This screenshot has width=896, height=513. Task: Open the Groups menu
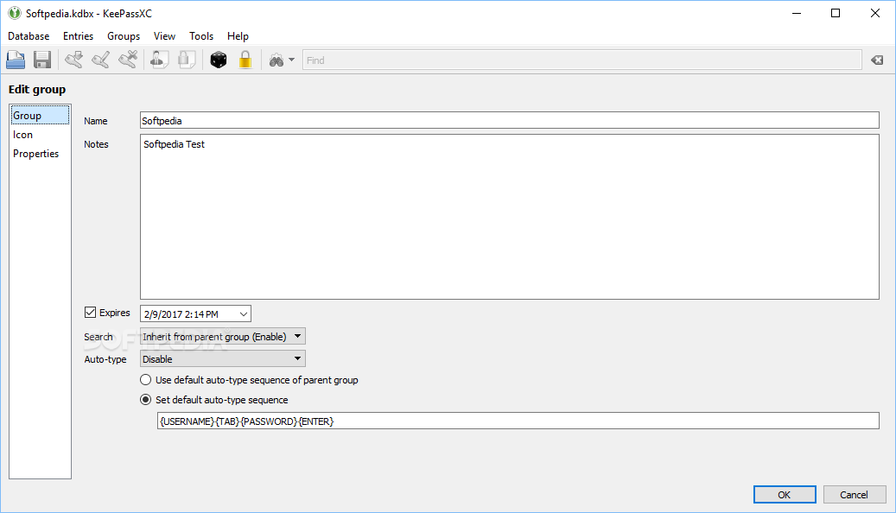click(x=124, y=36)
